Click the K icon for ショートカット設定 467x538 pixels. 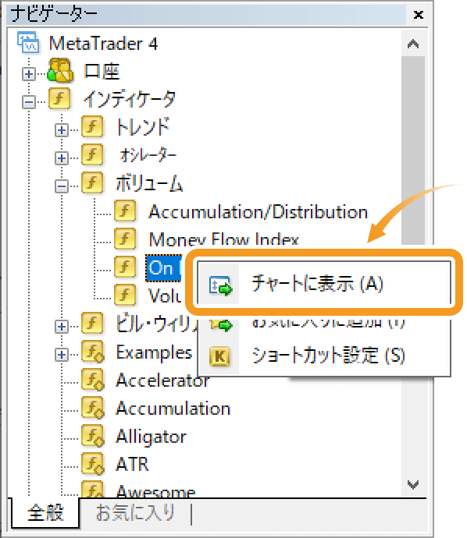[x=219, y=356]
